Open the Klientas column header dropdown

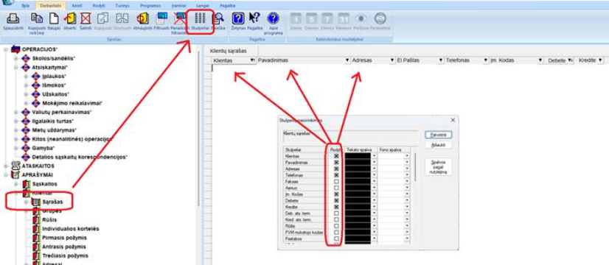pyautogui.click(x=253, y=60)
